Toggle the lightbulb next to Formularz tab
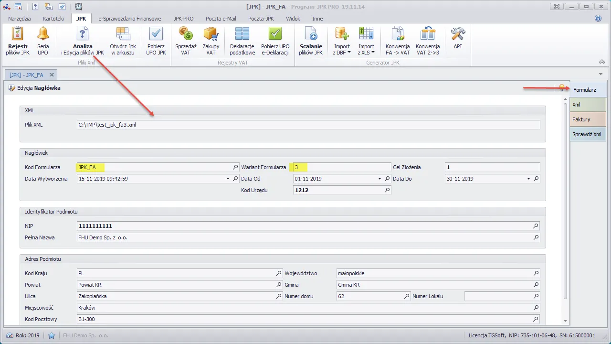The image size is (611, 344). click(561, 88)
